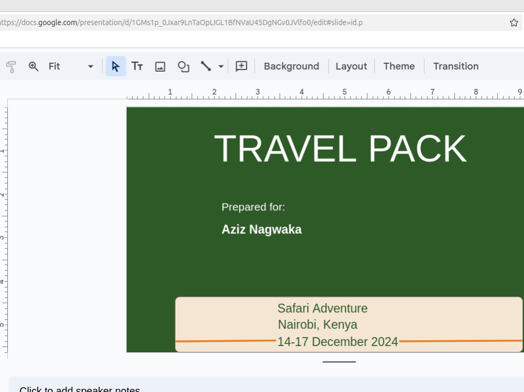Click the 'Nairobi, Kenya' line

(318, 324)
